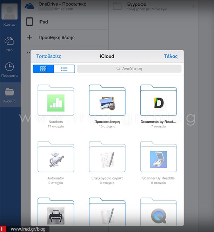
Task: Tap the Προσθήκη θέσης add location item
Action: pos(56,38)
